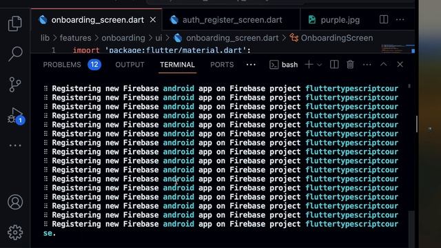Open terminal panel more actions menu
Viewport: 441px width, 248px height.
367,65
